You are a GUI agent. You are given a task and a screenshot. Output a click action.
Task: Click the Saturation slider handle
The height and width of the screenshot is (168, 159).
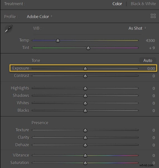point(85,163)
